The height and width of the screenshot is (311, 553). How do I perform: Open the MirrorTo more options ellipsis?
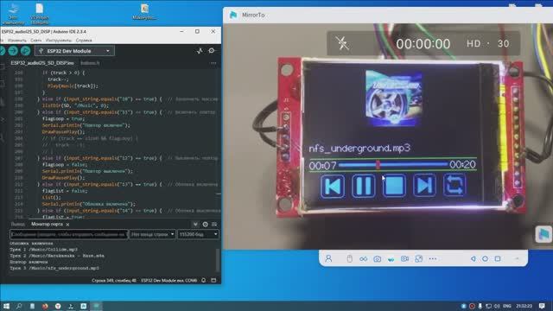pyautogui.click(x=433, y=259)
